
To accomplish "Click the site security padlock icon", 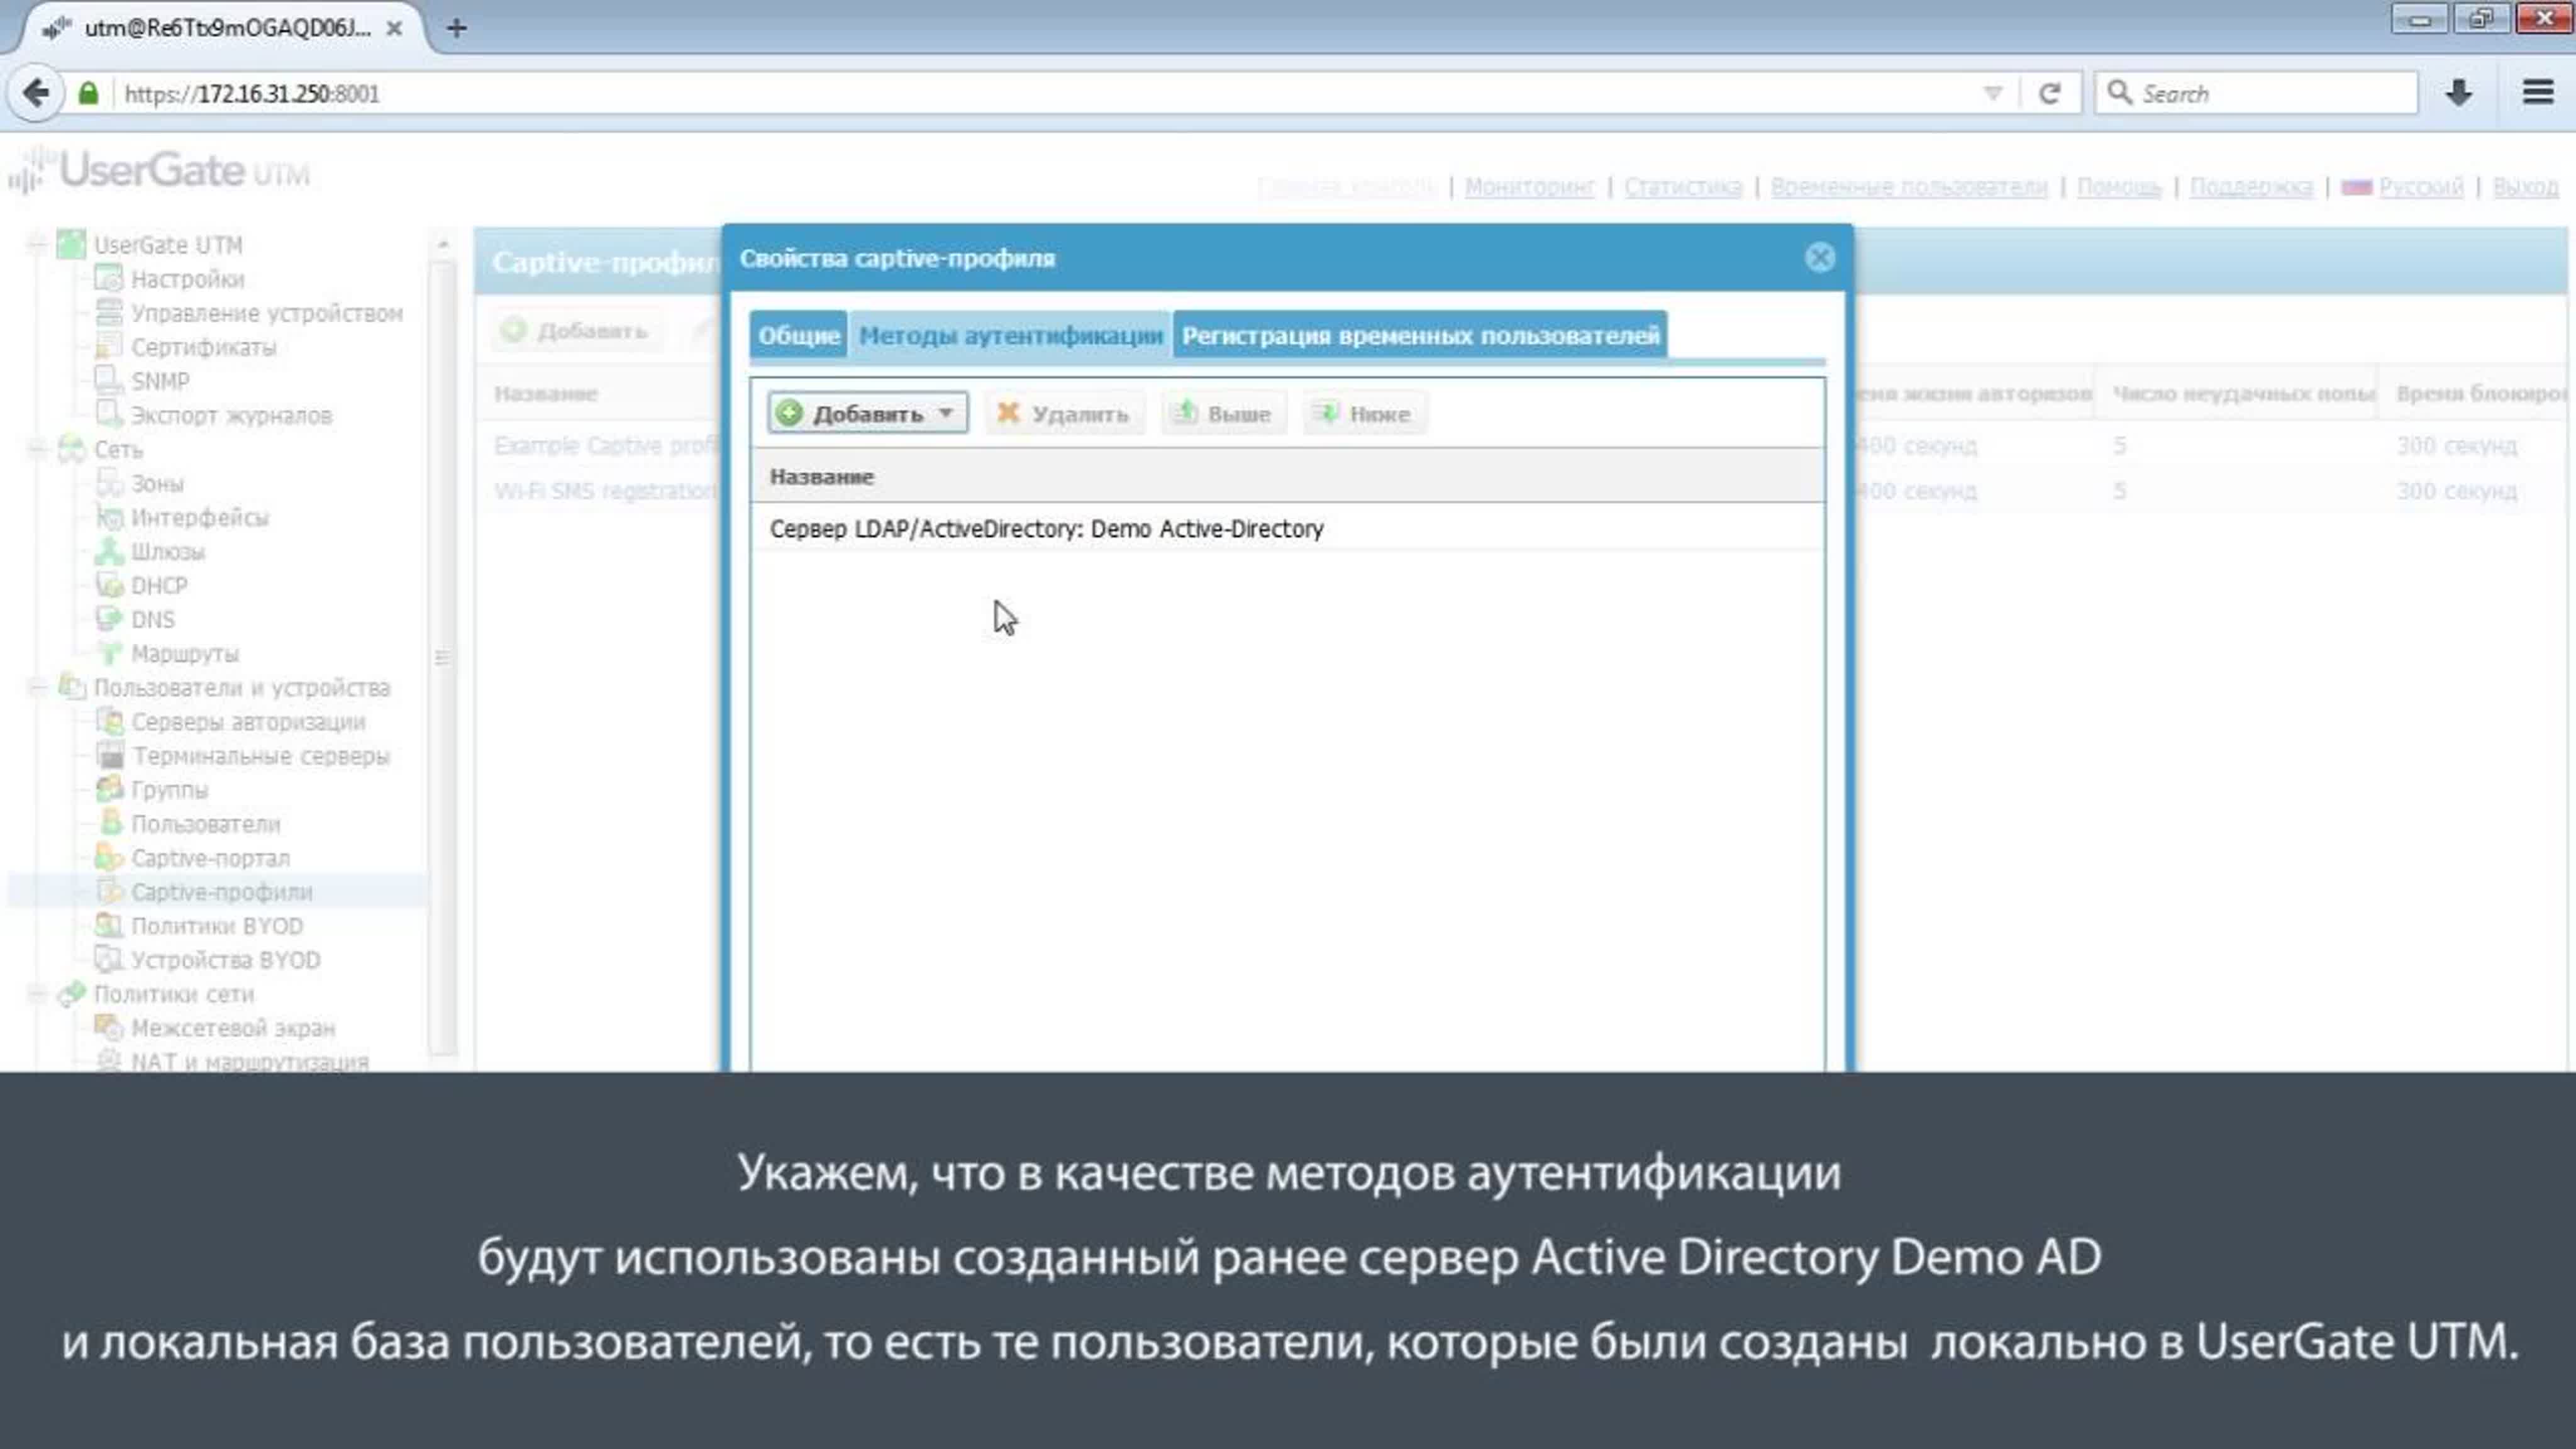I will (x=88, y=93).
